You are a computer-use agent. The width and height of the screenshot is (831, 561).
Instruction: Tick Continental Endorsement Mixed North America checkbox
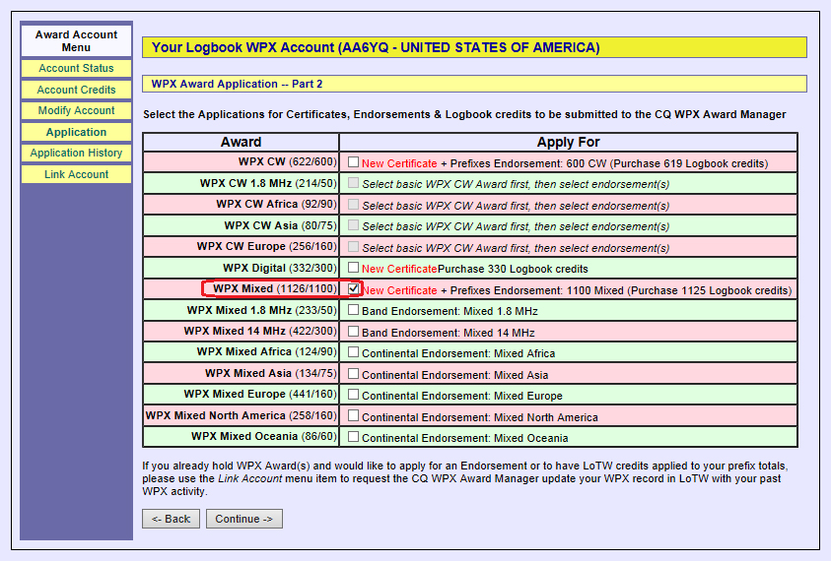pyautogui.click(x=353, y=416)
